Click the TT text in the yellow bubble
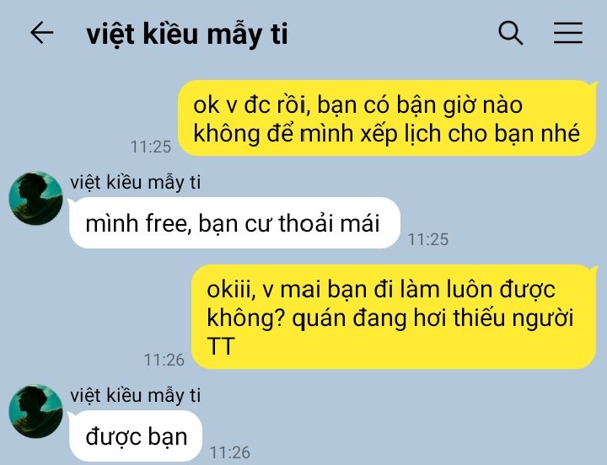This screenshot has width=607, height=465. (x=221, y=346)
